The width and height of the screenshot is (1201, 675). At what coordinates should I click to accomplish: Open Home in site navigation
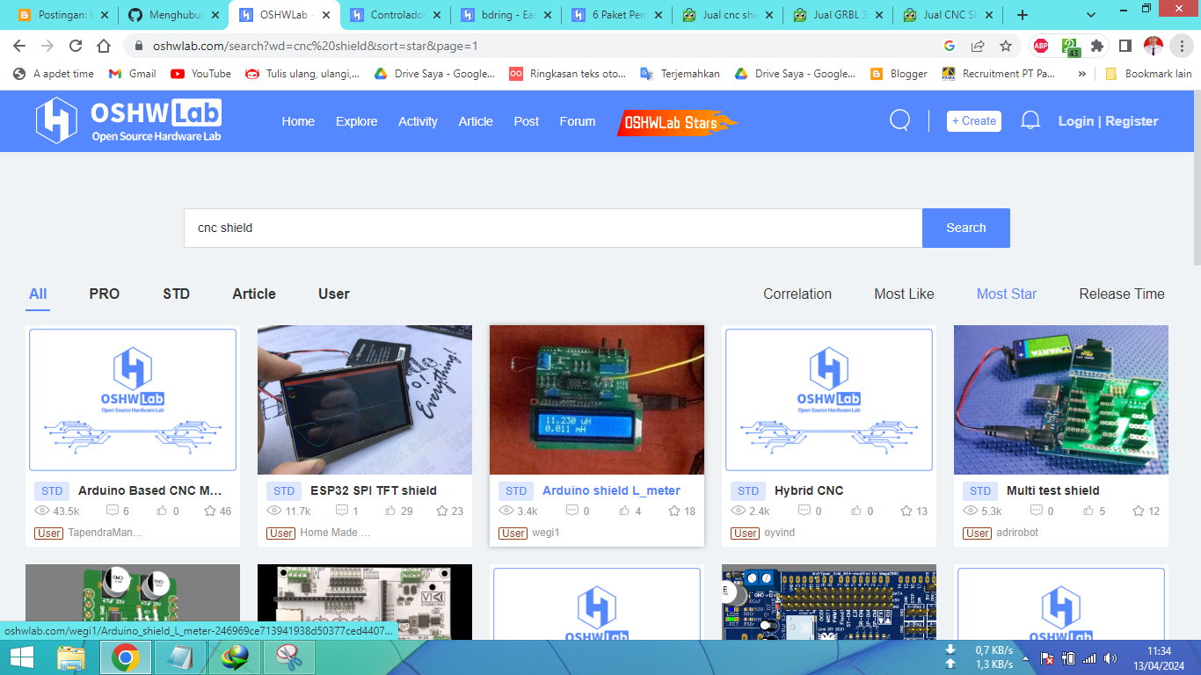coord(298,121)
